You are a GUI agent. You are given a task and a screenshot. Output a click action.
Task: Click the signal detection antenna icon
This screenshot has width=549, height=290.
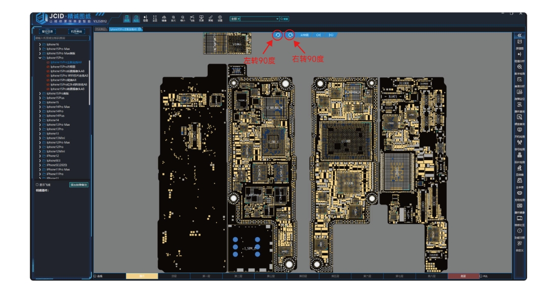click(519, 142)
